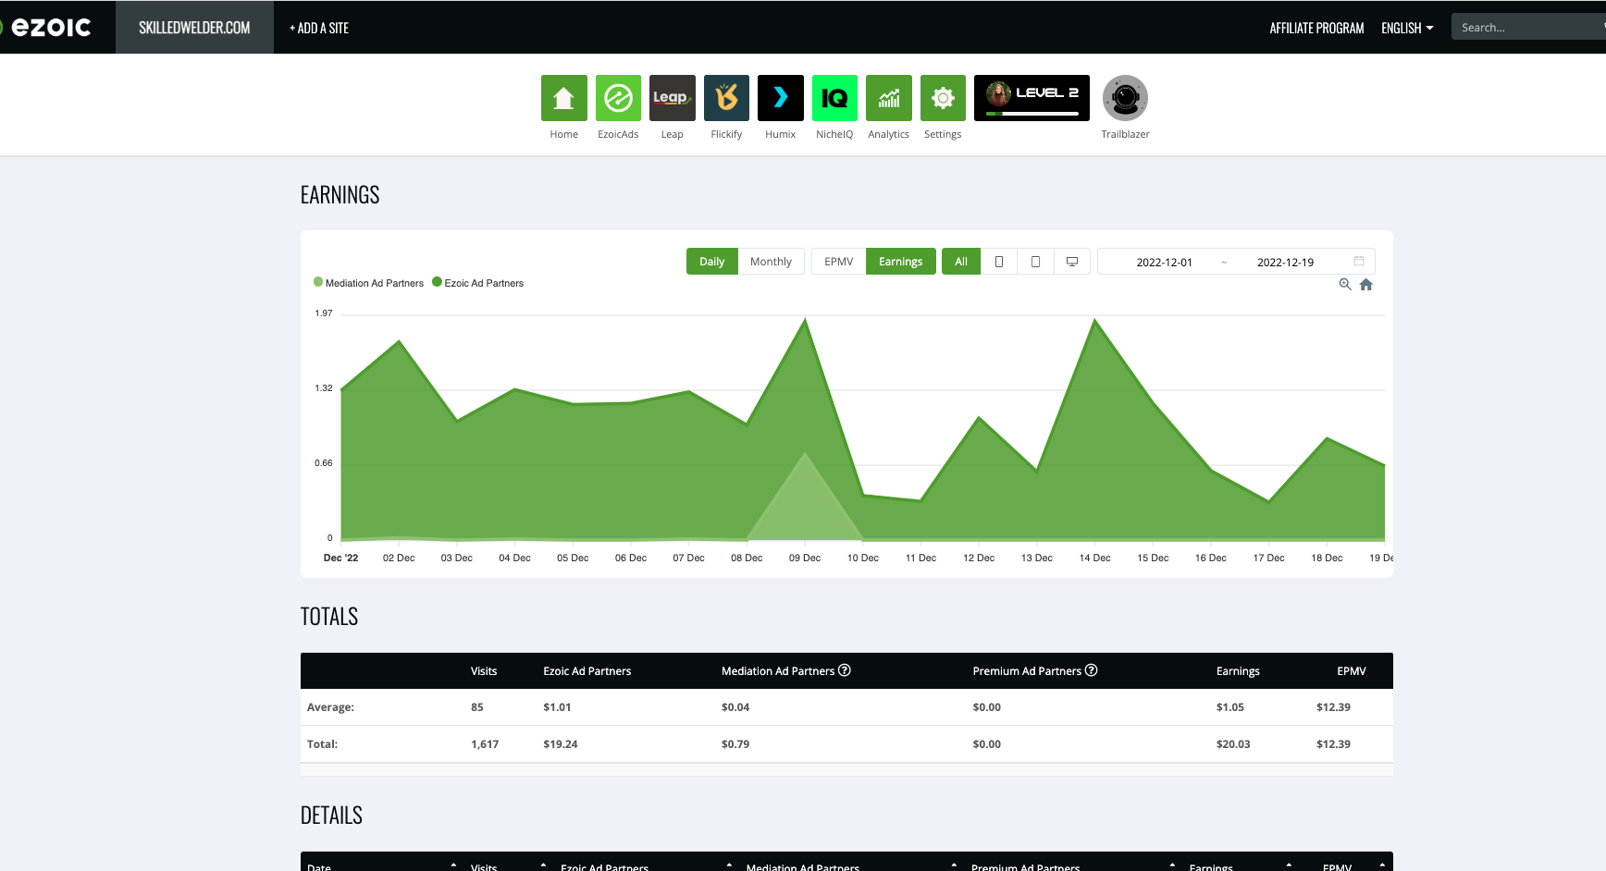This screenshot has height=871, width=1606.
Task: Click the Ezoic Ad Partners Totals header
Action: (x=587, y=671)
